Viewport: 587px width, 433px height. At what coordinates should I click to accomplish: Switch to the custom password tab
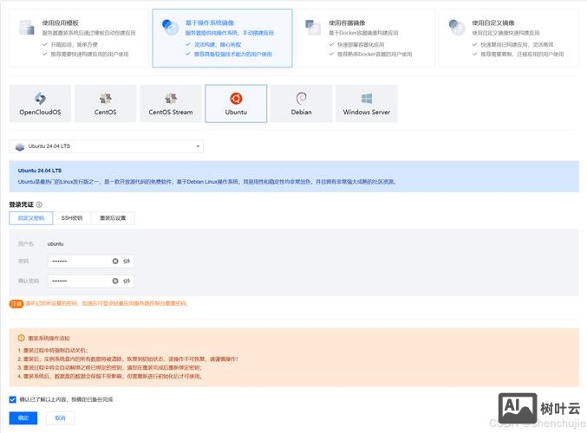click(31, 218)
